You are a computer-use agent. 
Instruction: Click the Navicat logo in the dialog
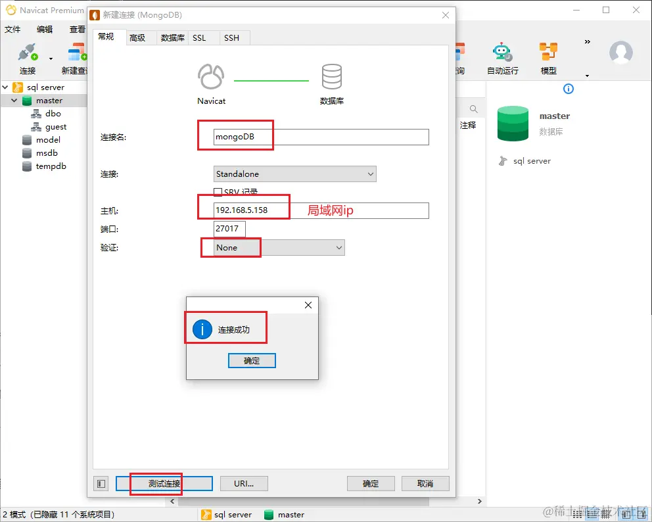point(211,76)
